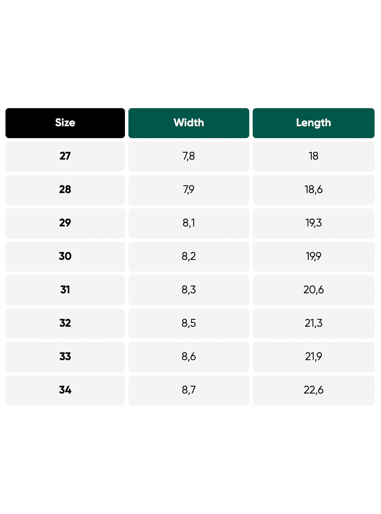Click length value 20,6
The image size is (381, 514).
pos(314,290)
